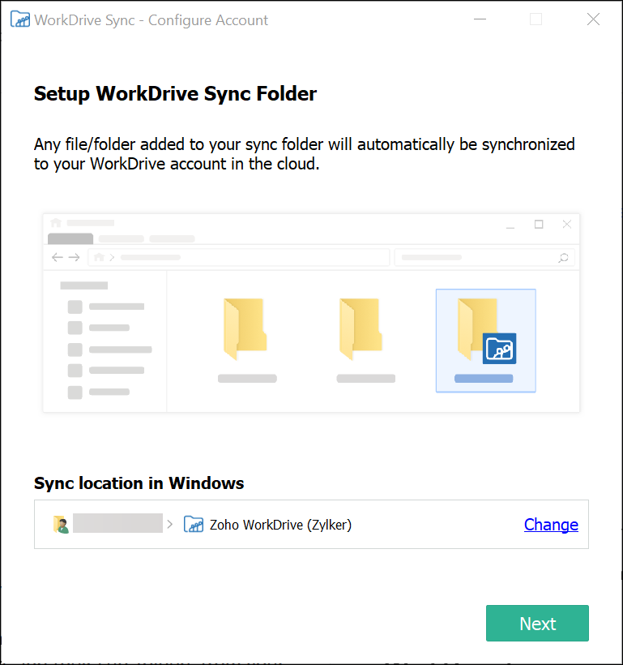Open the Change sync location link
Screen dimensions: 623x665
(551, 525)
